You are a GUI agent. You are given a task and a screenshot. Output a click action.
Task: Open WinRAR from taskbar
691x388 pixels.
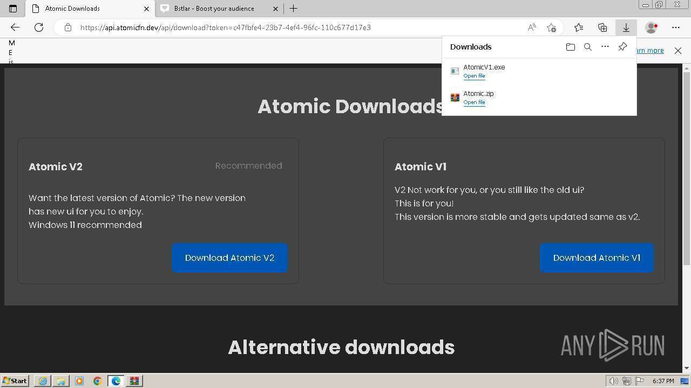tap(134, 381)
